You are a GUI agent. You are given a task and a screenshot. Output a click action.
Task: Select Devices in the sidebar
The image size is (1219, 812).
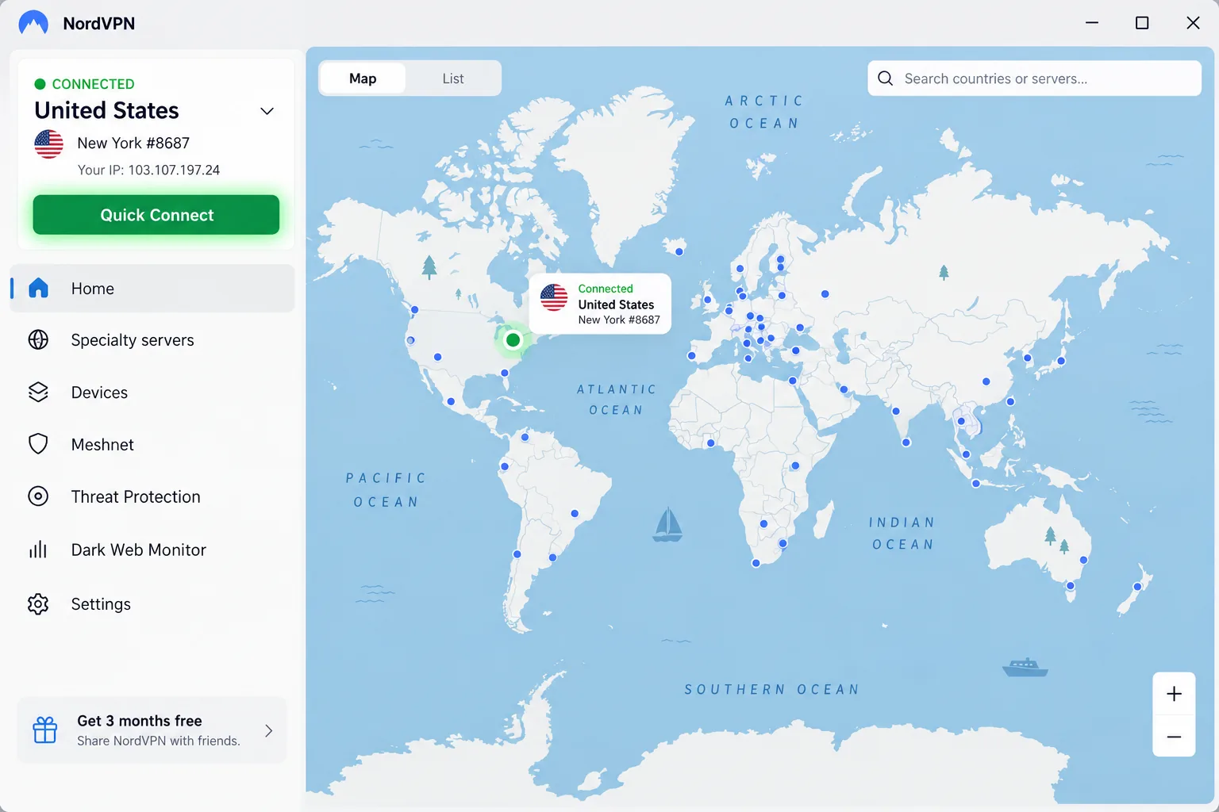tap(152, 392)
